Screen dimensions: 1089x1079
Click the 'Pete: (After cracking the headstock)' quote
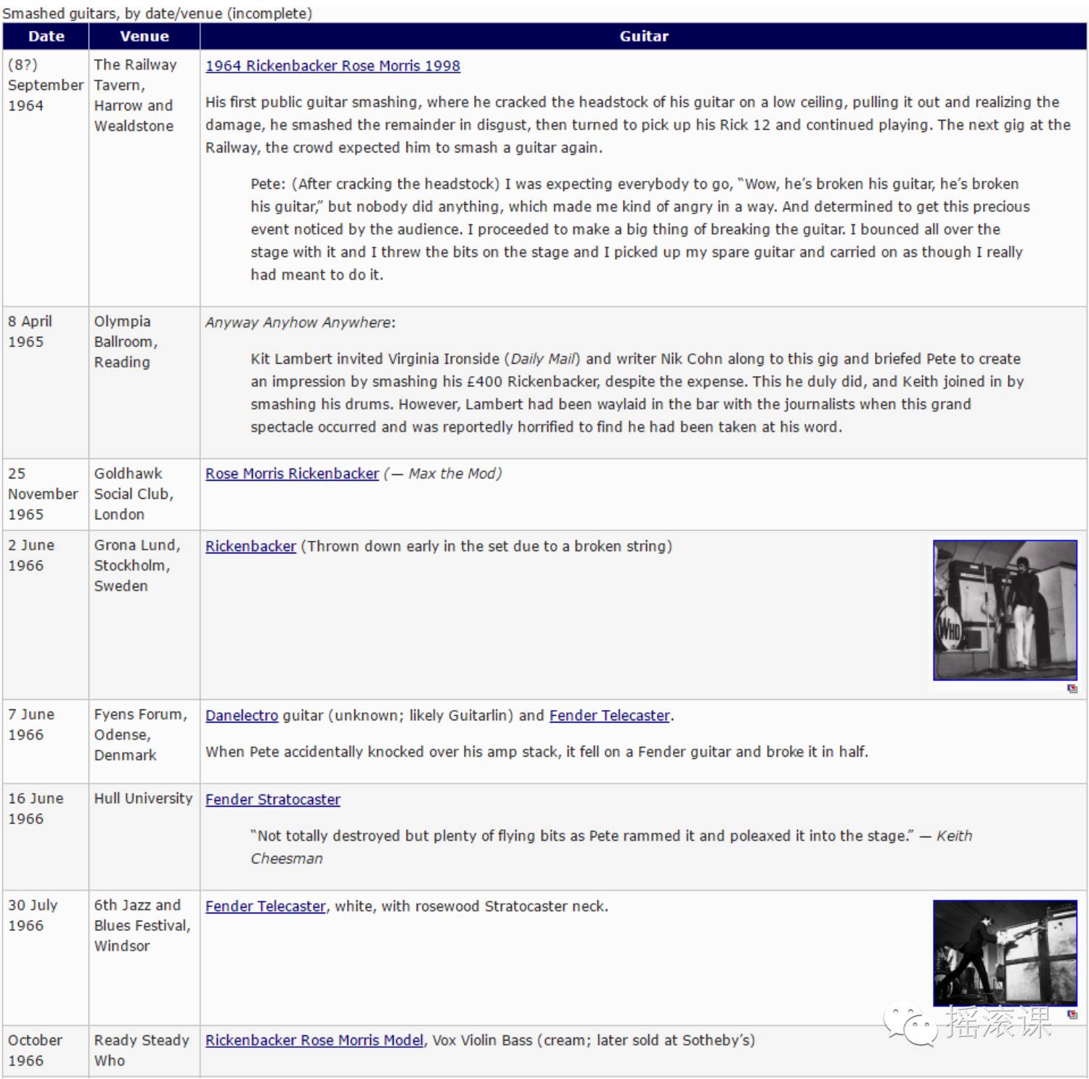click(x=640, y=229)
